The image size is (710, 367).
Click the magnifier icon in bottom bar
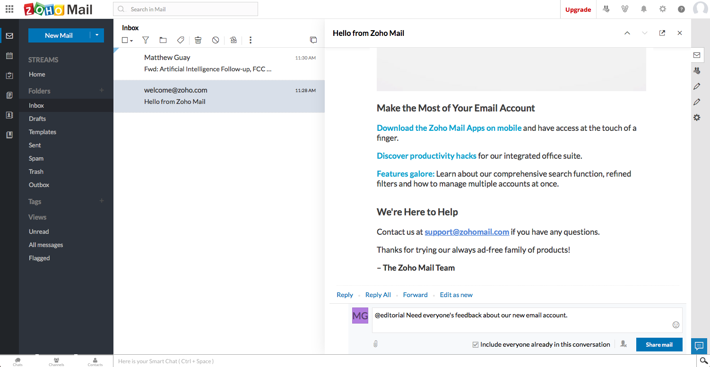pyautogui.click(x=703, y=361)
